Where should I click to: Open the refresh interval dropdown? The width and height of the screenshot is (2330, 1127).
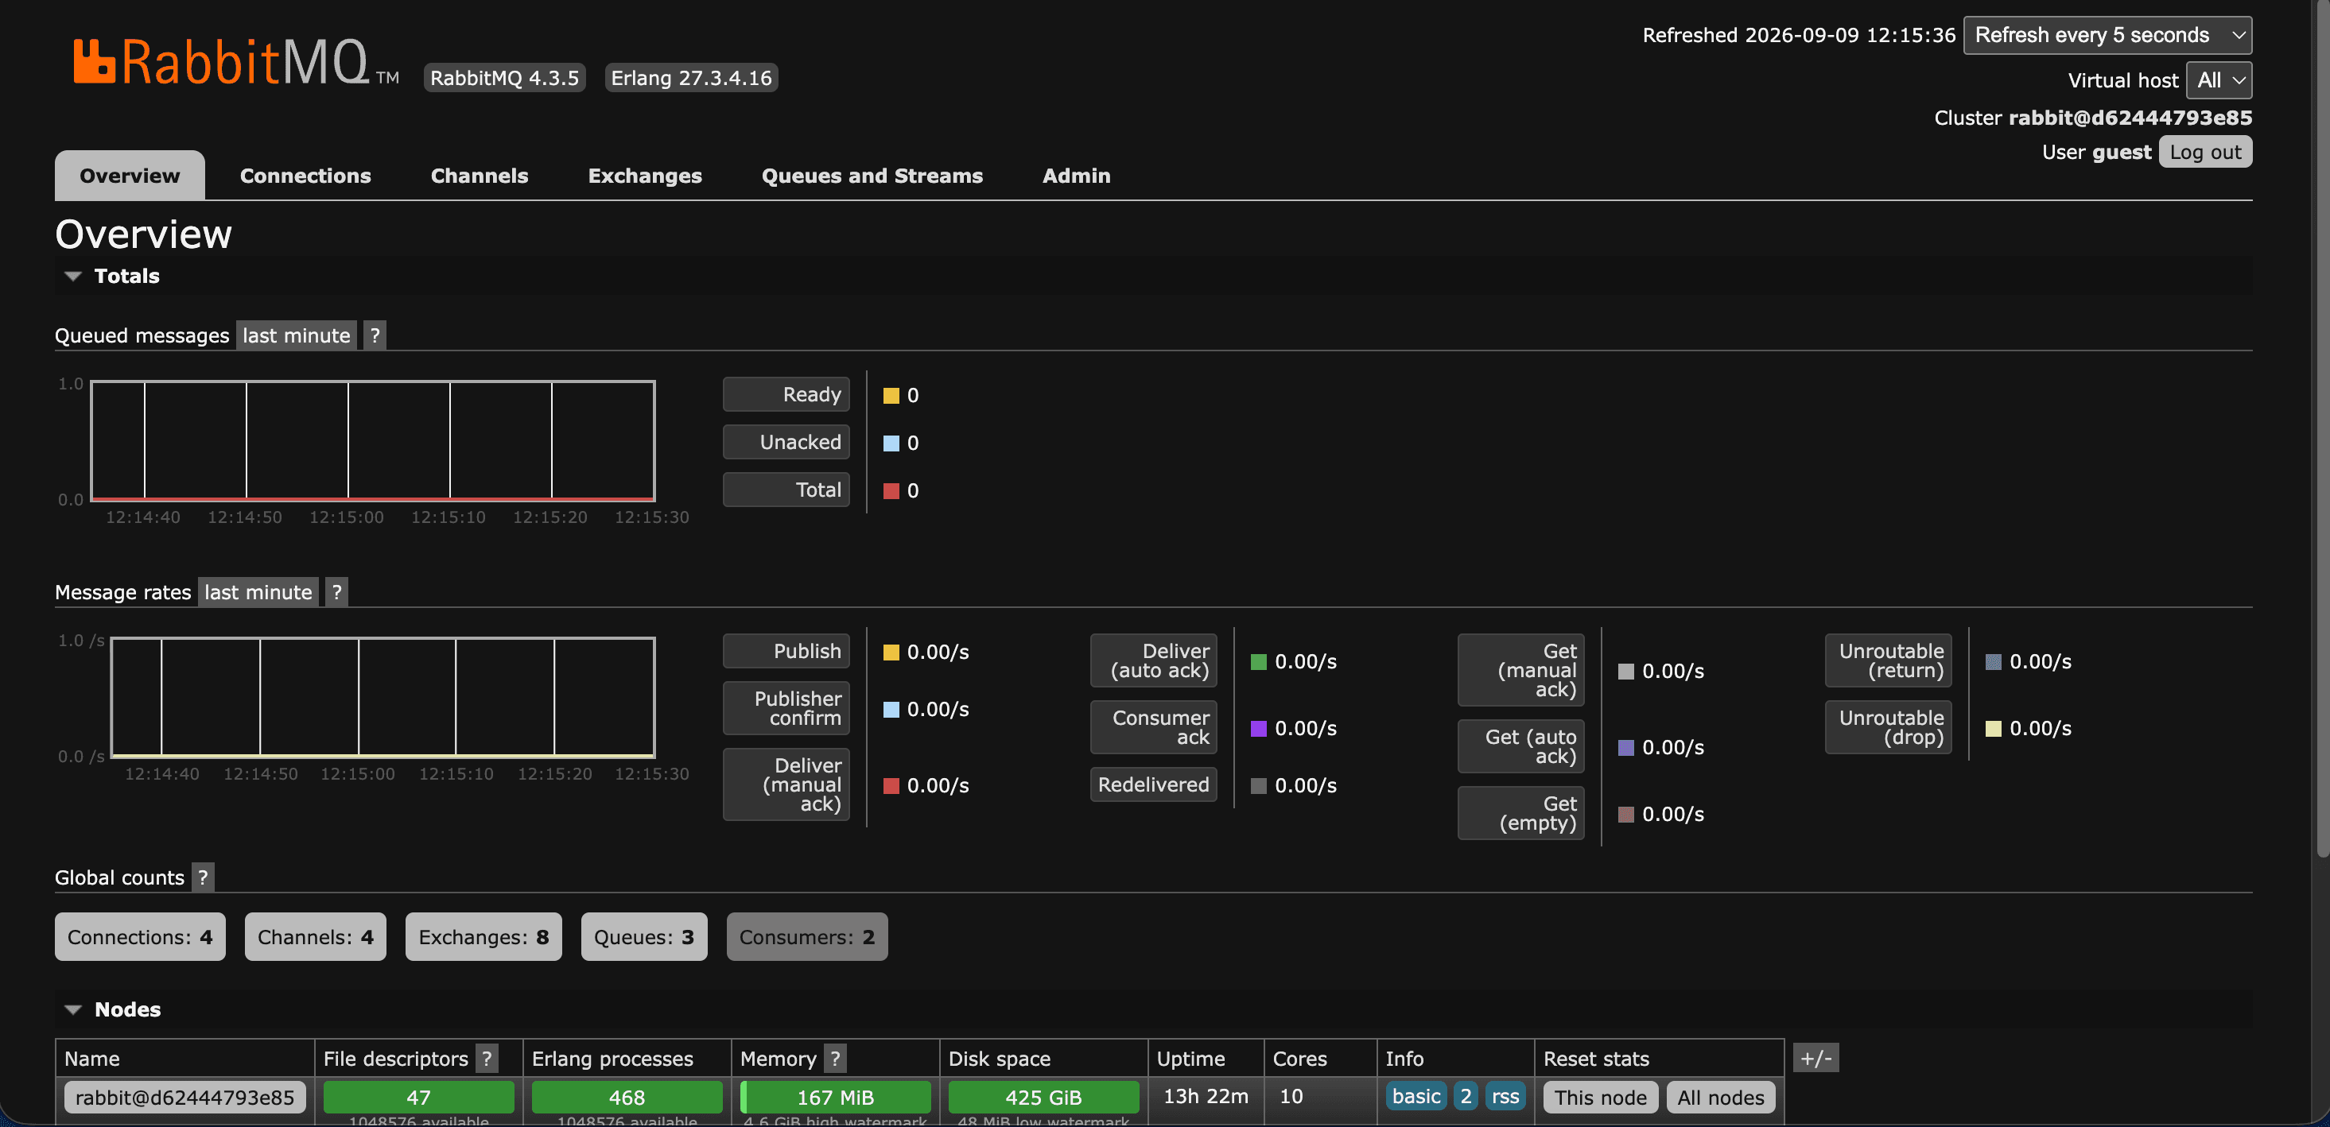2107,35
